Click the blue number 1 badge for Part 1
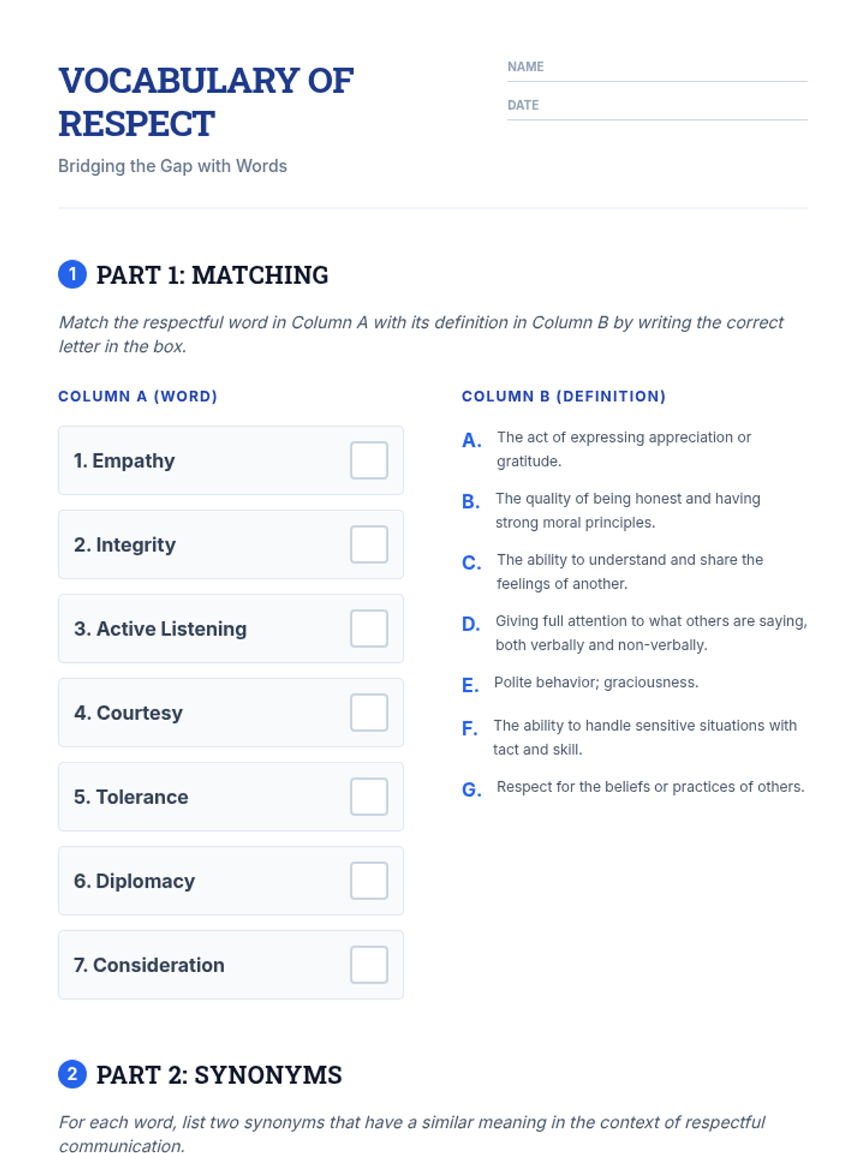Image resolution: width=865 pixels, height=1153 pixels. pyautogui.click(x=72, y=274)
